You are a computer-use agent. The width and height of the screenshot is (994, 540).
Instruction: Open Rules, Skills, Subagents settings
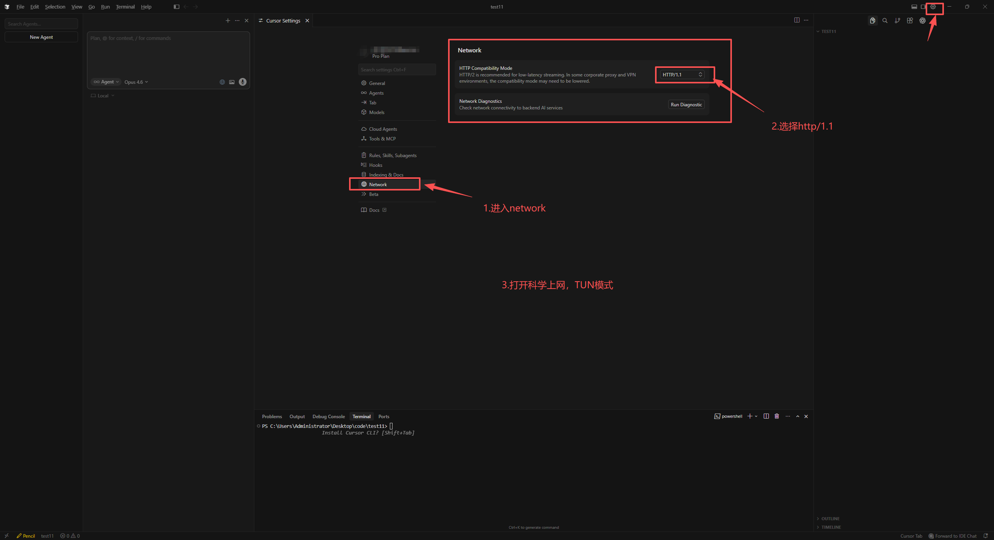[x=397, y=155]
